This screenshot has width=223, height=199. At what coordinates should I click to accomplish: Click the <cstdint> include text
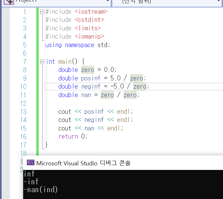coord(89,20)
